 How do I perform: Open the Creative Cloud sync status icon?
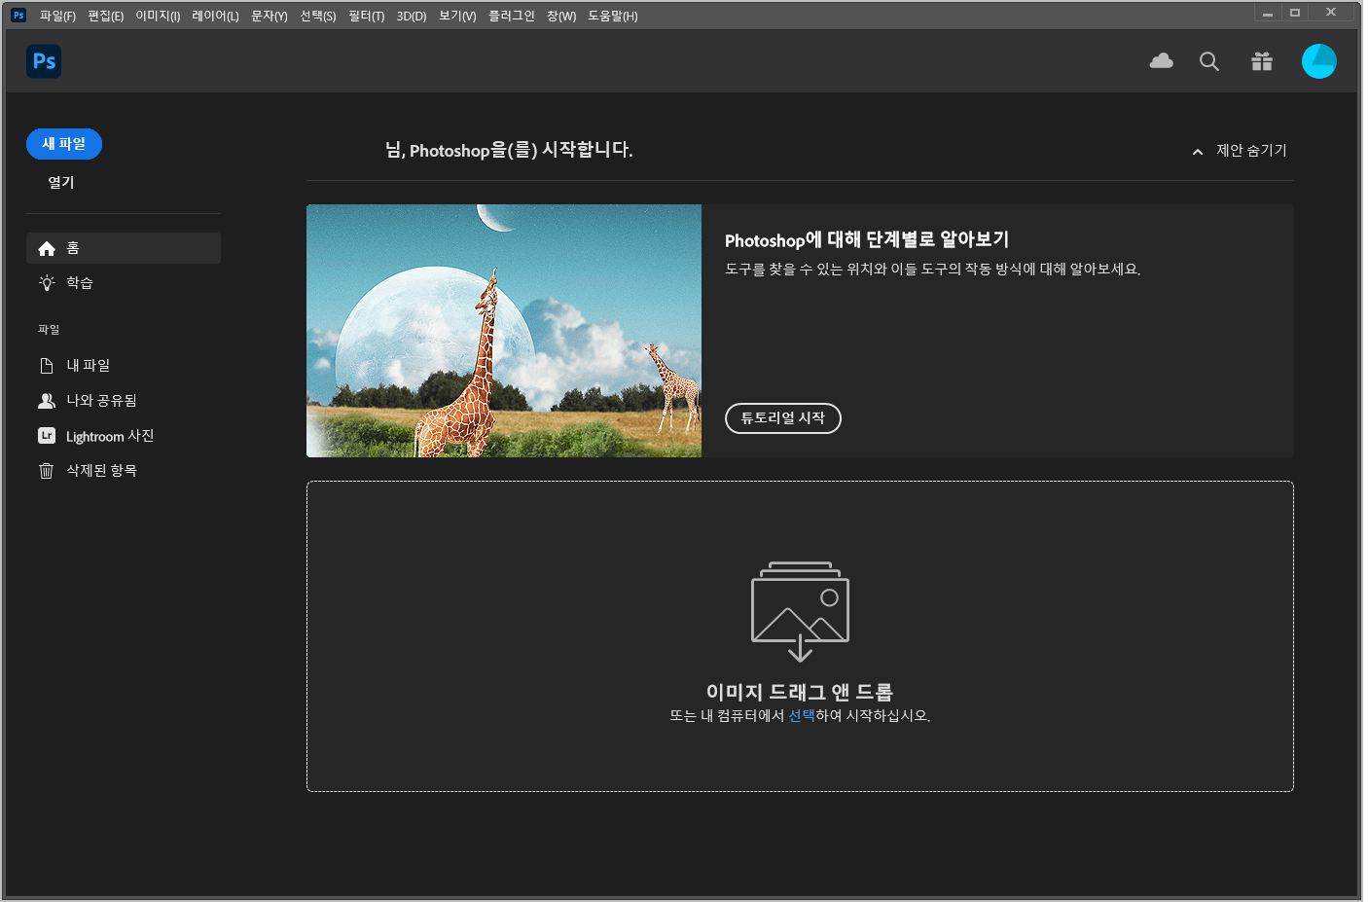click(x=1160, y=60)
